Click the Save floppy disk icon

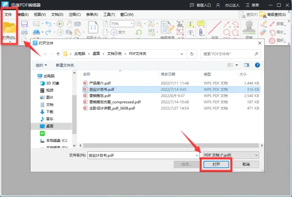(x=24, y=24)
